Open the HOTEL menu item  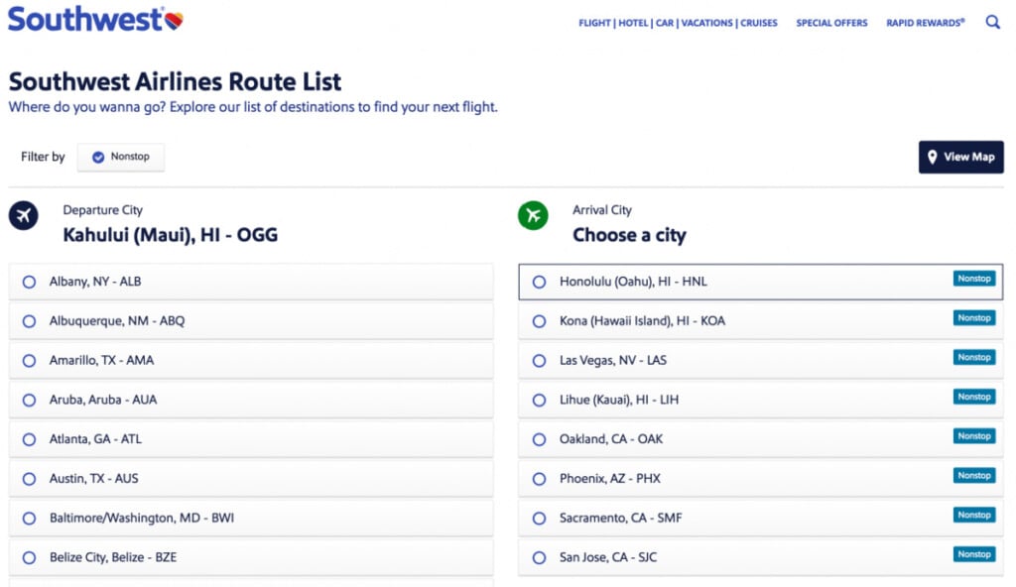coord(633,23)
